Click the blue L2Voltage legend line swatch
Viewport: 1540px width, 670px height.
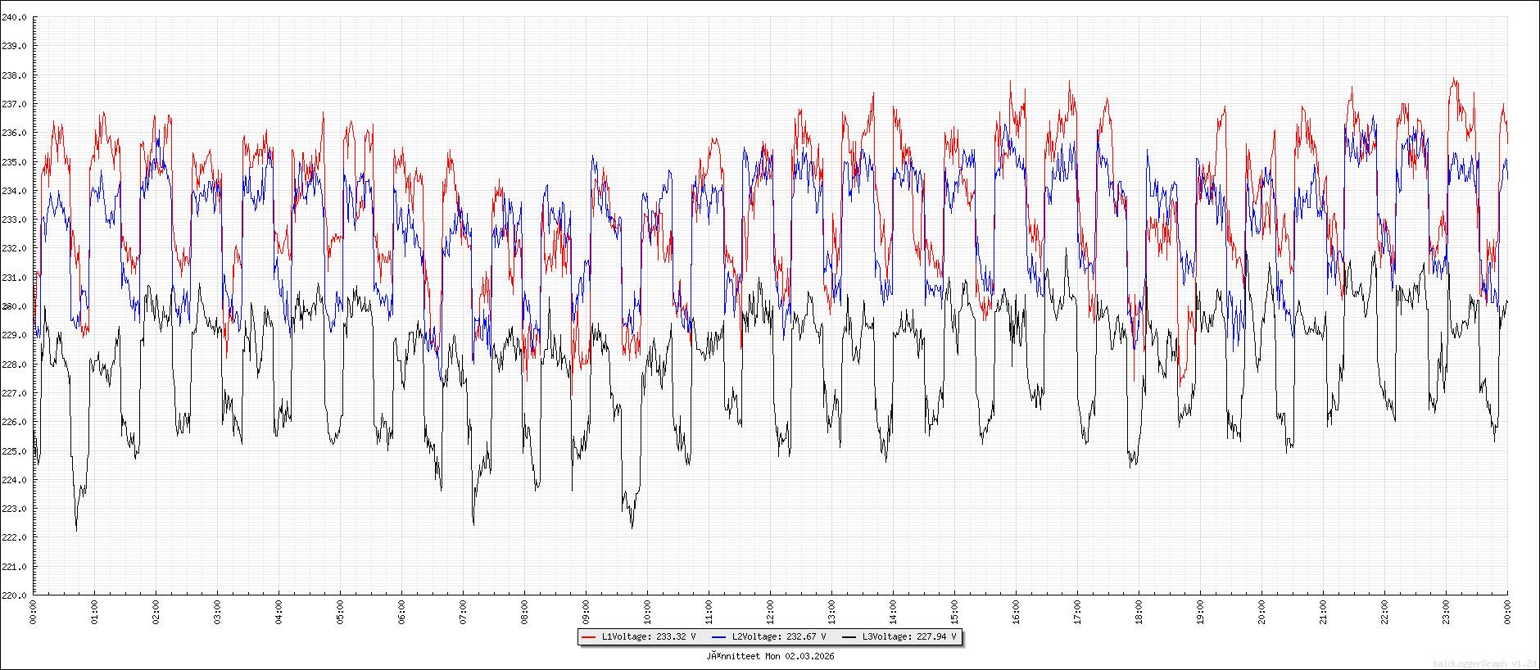718,636
